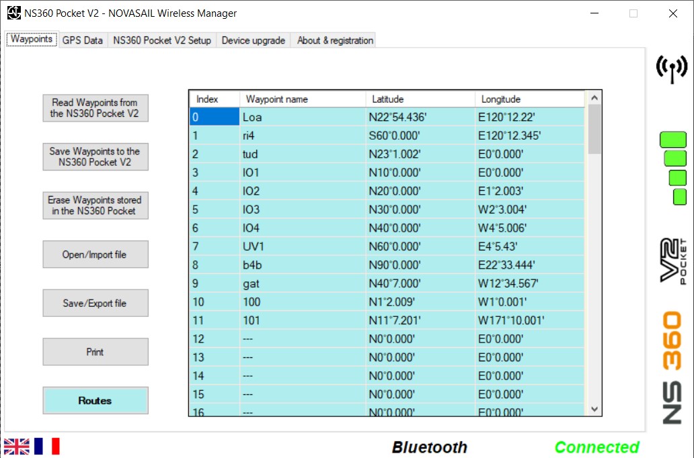Screen dimensions: 694x458
Task: Select waypoint name cell 'IO1'
Action: 303,173
